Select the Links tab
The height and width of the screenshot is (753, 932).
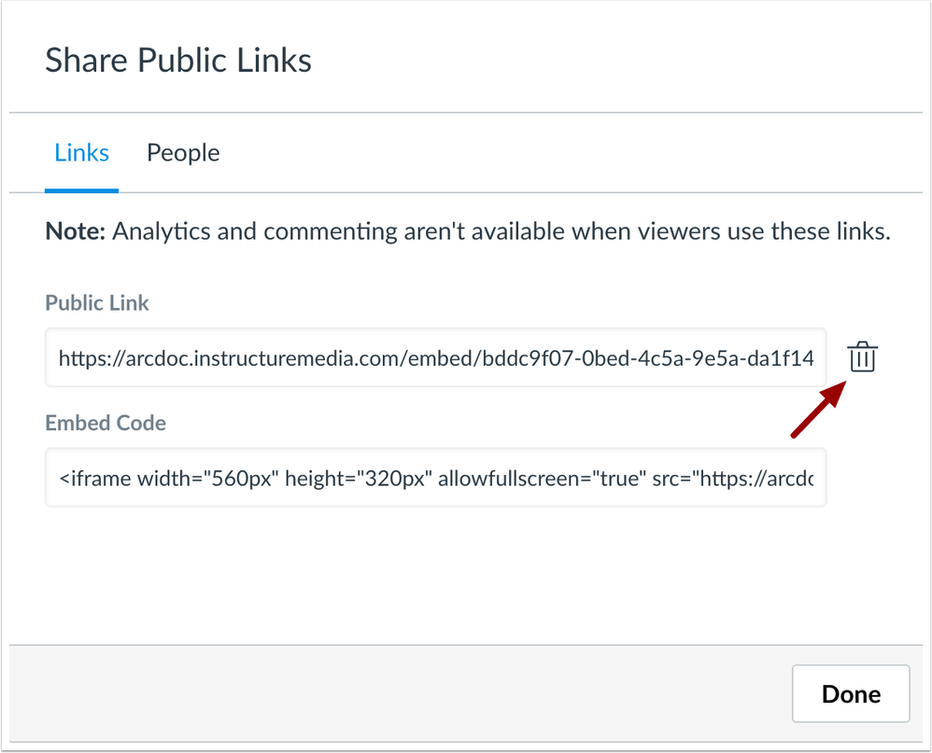81,152
